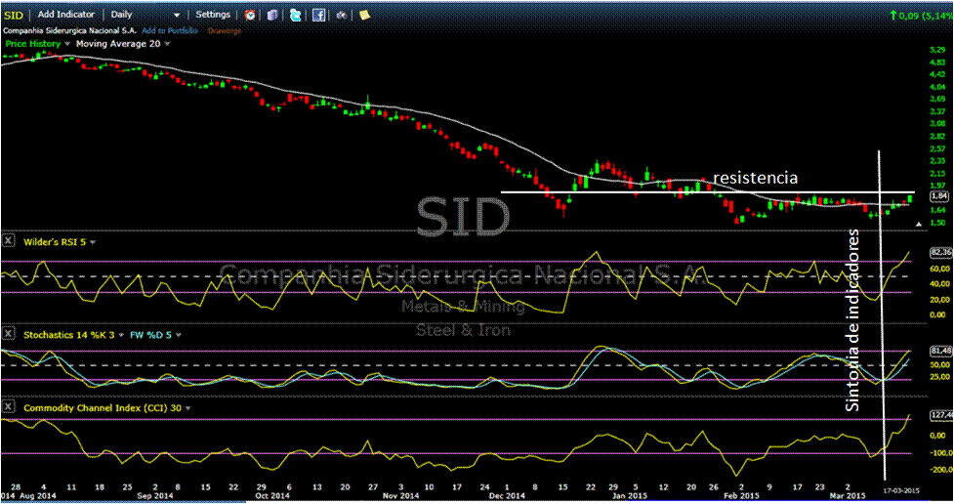The image size is (954, 504).
Task: Close the Wilder's RSI 5 indicator panel
Action: click(8, 241)
